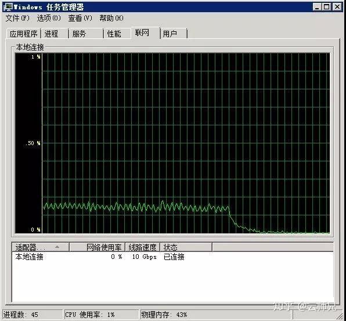
Task: Select the 本地连接 adapter row
Action: point(172,257)
